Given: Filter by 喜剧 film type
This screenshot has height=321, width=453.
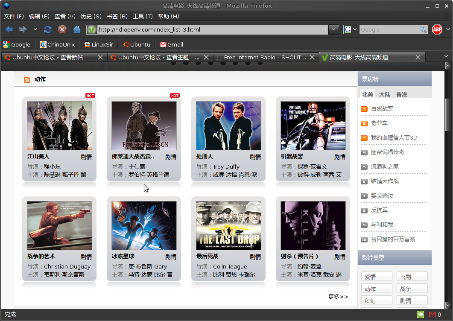Looking at the screenshot, I should point(412,277).
